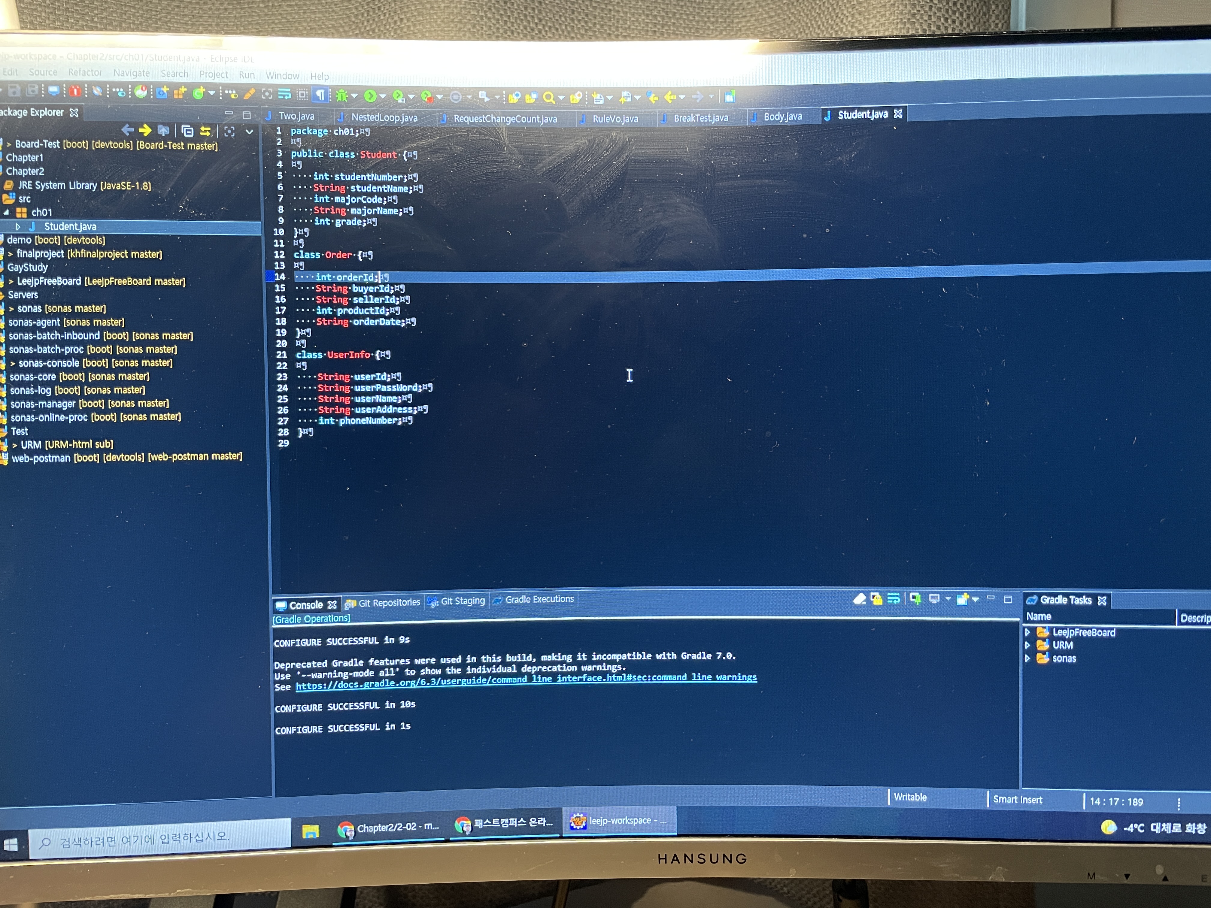Click the green Run button
The width and height of the screenshot is (1211, 908).
(371, 96)
